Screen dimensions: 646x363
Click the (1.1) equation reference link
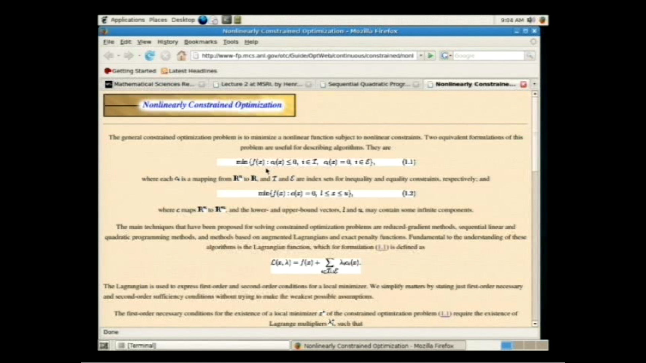pyautogui.click(x=382, y=247)
